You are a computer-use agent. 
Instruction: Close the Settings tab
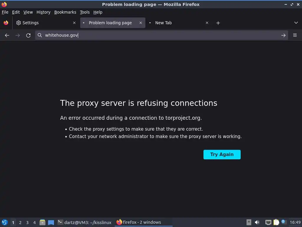coord(74,23)
